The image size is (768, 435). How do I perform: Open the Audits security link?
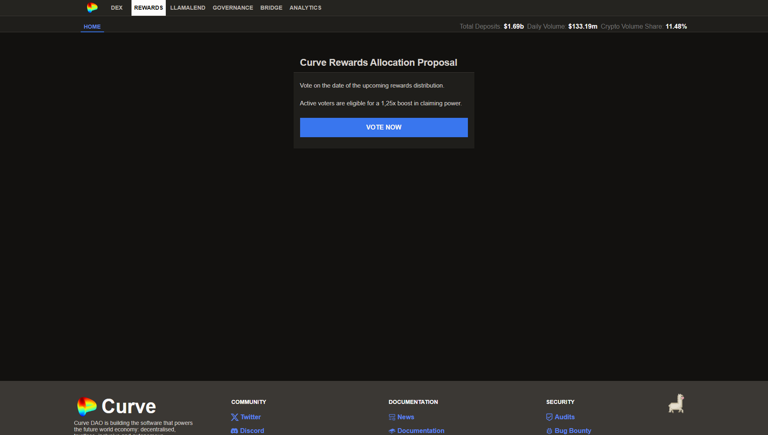(565, 417)
